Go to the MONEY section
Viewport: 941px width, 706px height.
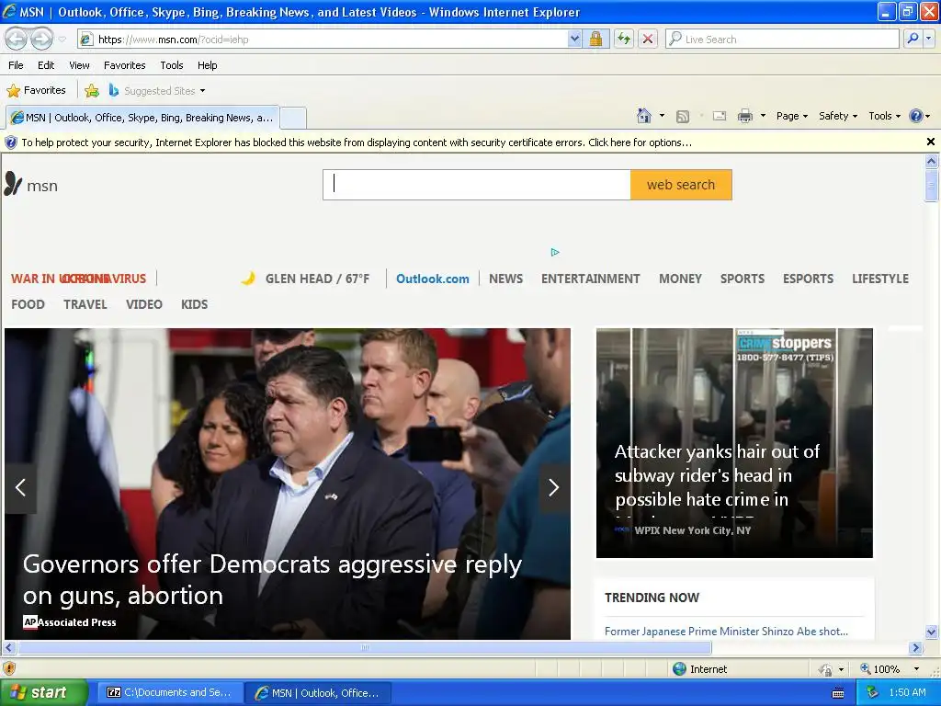(681, 279)
